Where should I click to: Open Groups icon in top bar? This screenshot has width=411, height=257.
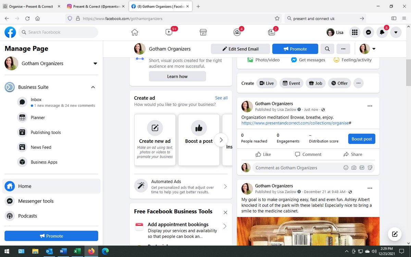[x=237, y=32]
